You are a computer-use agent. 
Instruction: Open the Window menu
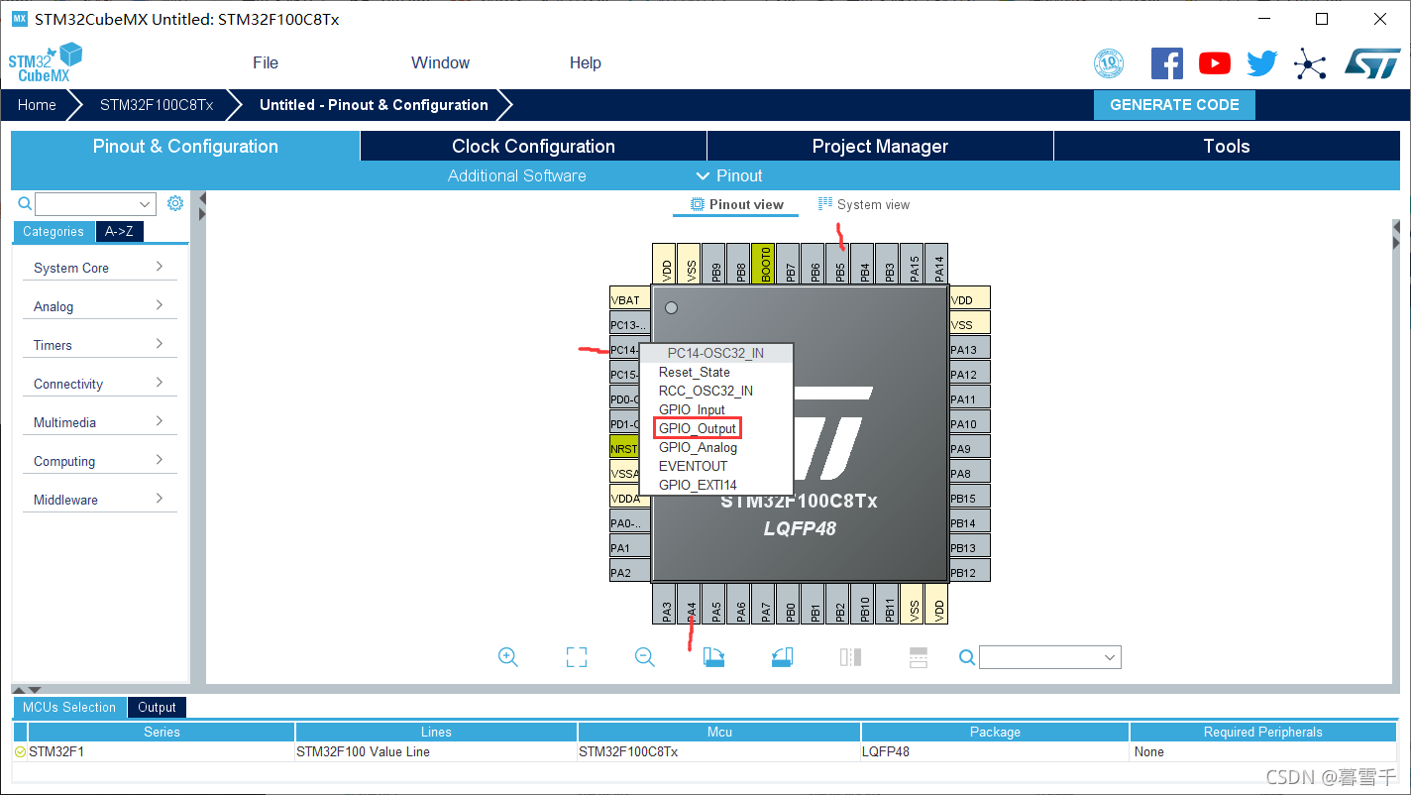441,62
